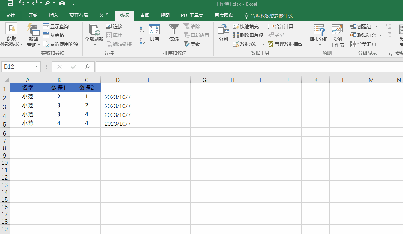
Task: Click the Refresh All (全部刷新) icon
Action: click(x=94, y=31)
